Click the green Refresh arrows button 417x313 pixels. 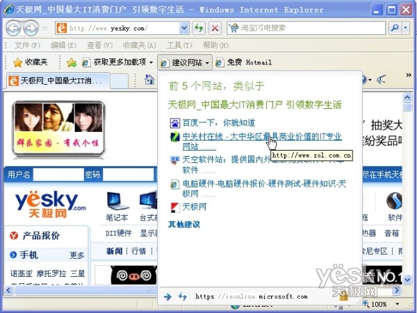coord(199,28)
